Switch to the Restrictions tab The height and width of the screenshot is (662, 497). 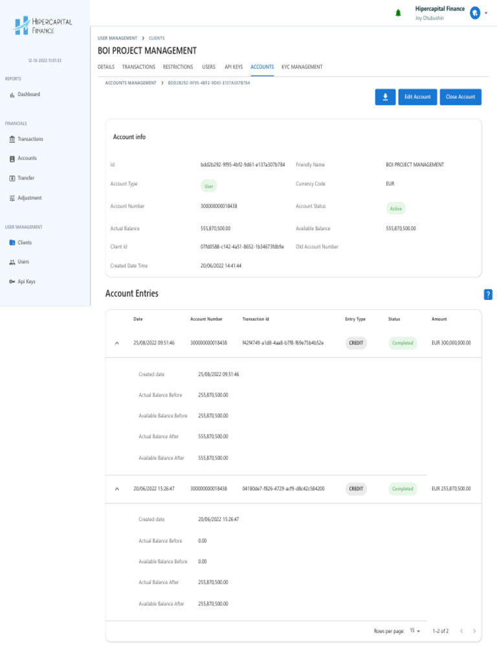[178, 67]
